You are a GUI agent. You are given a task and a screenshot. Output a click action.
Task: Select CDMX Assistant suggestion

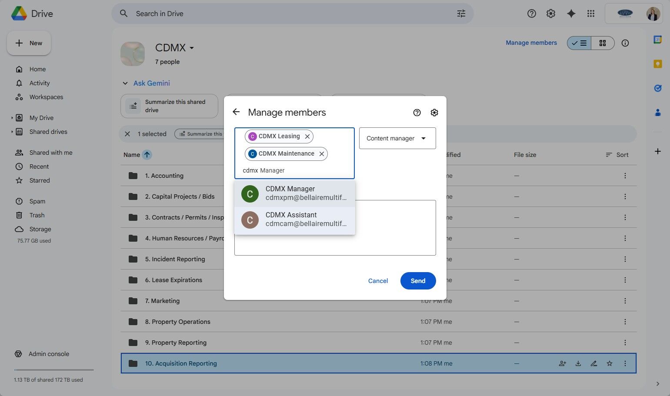pos(295,220)
